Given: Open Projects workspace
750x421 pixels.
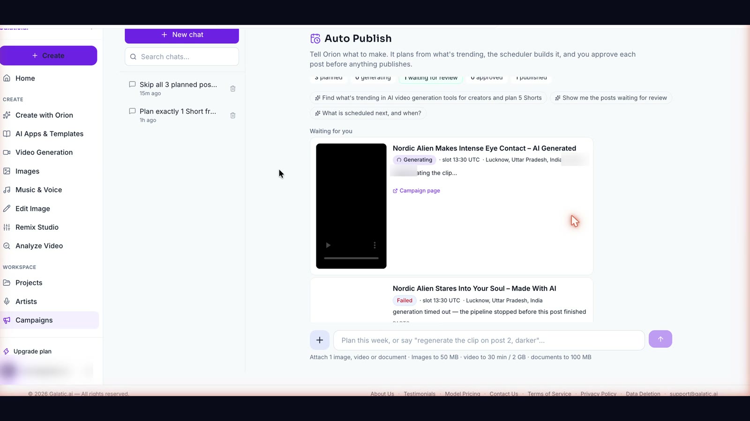Looking at the screenshot, I should click(x=29, y=283).
